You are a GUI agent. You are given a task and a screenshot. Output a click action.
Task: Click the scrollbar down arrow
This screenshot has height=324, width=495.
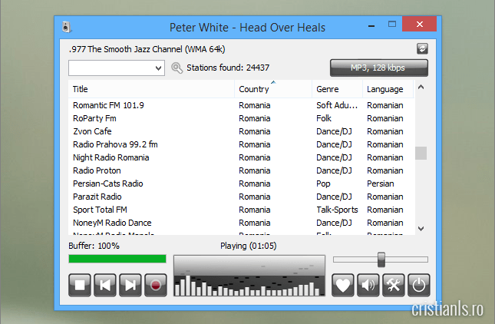[x=421, y=228]
